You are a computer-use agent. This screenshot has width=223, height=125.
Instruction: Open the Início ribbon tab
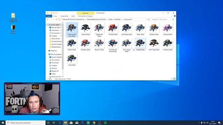click(x=55, y=16)
